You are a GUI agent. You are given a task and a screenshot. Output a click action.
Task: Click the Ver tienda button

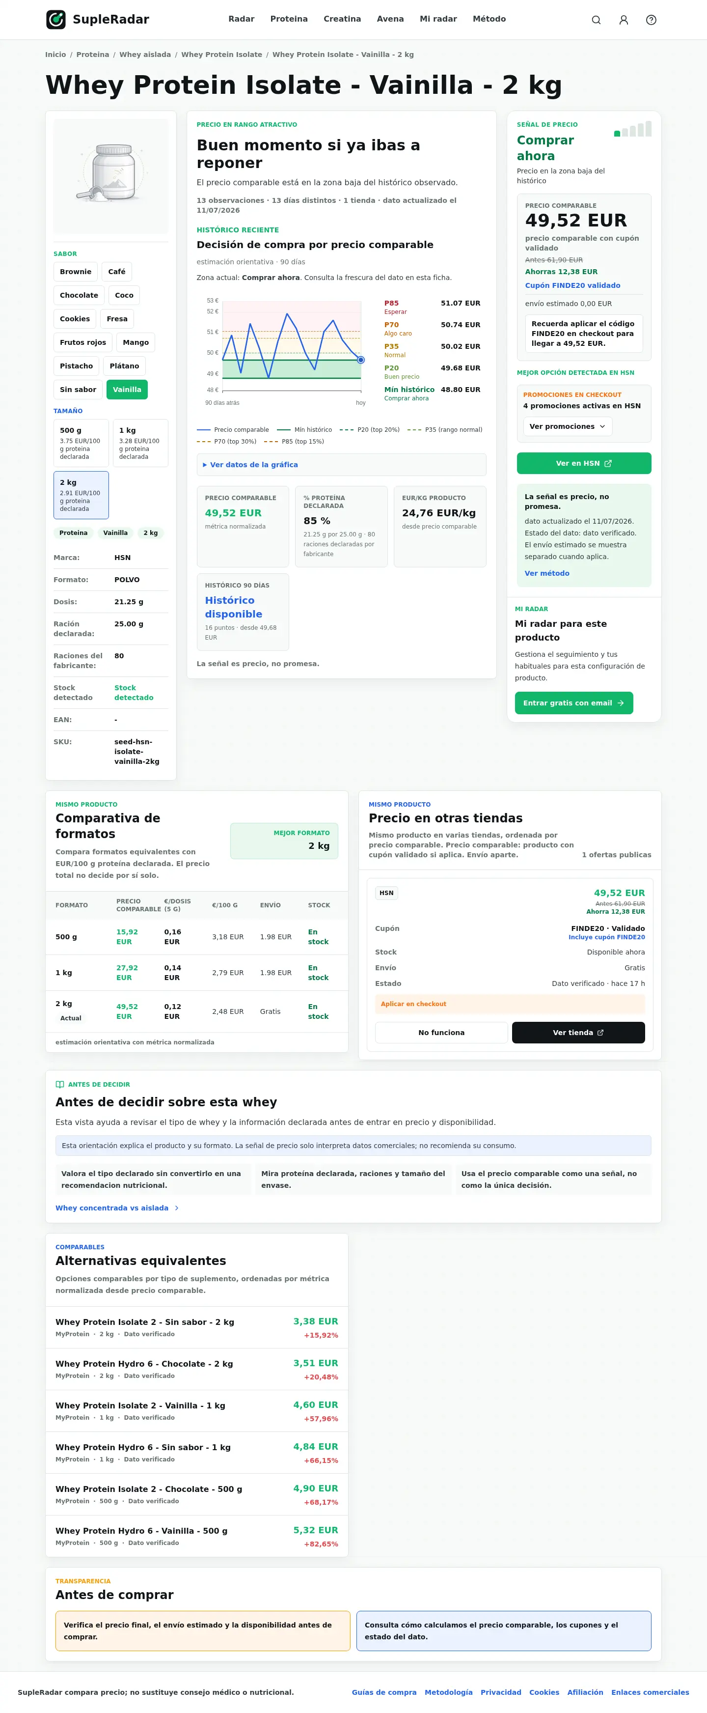pos(579,1033)
